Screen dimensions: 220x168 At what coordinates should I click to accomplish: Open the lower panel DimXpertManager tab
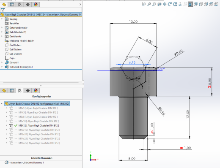pos(27,90)
